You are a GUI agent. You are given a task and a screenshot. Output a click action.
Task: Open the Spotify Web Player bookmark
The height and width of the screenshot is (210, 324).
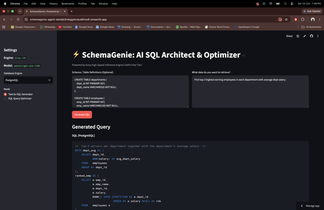[x=189, y=27]
